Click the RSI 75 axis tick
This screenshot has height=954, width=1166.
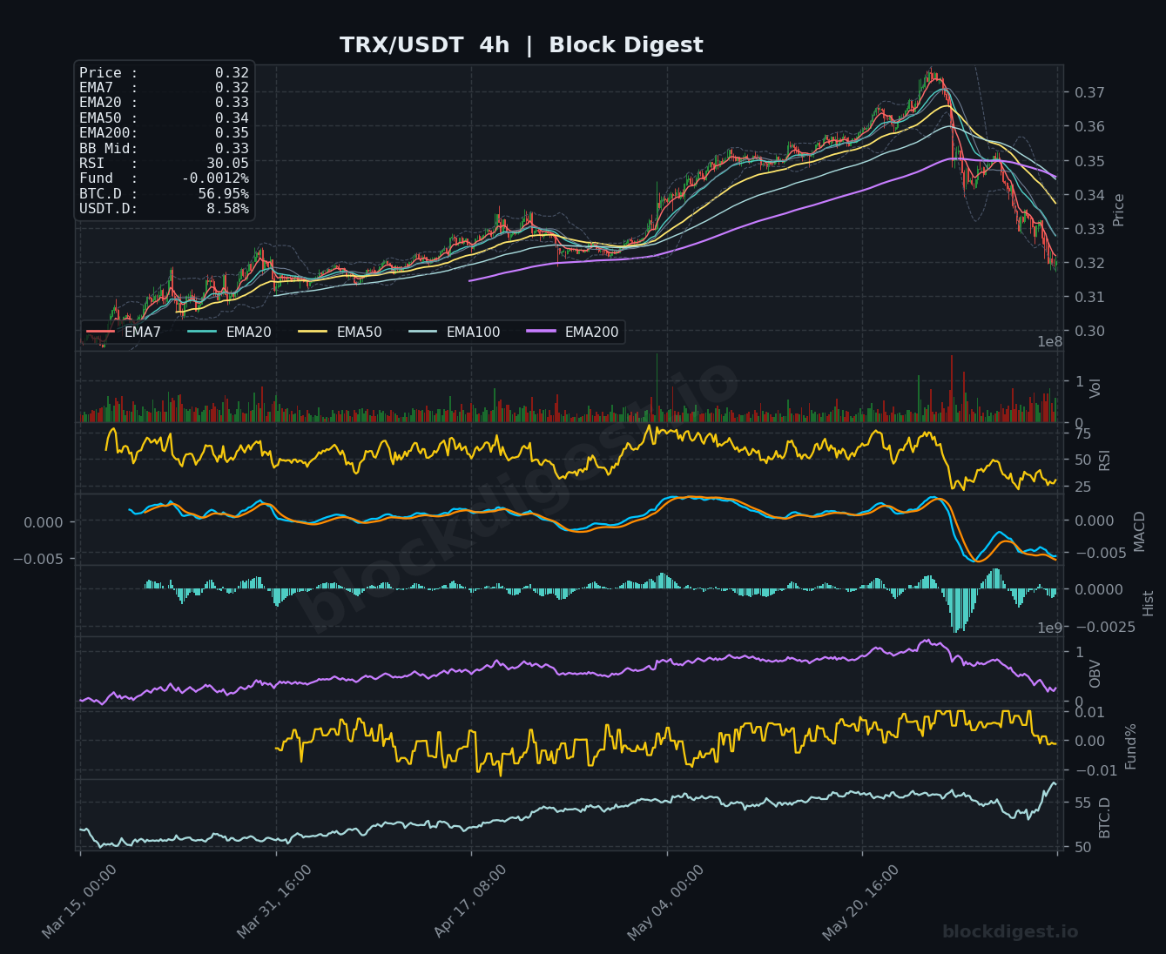point(1083,433)
